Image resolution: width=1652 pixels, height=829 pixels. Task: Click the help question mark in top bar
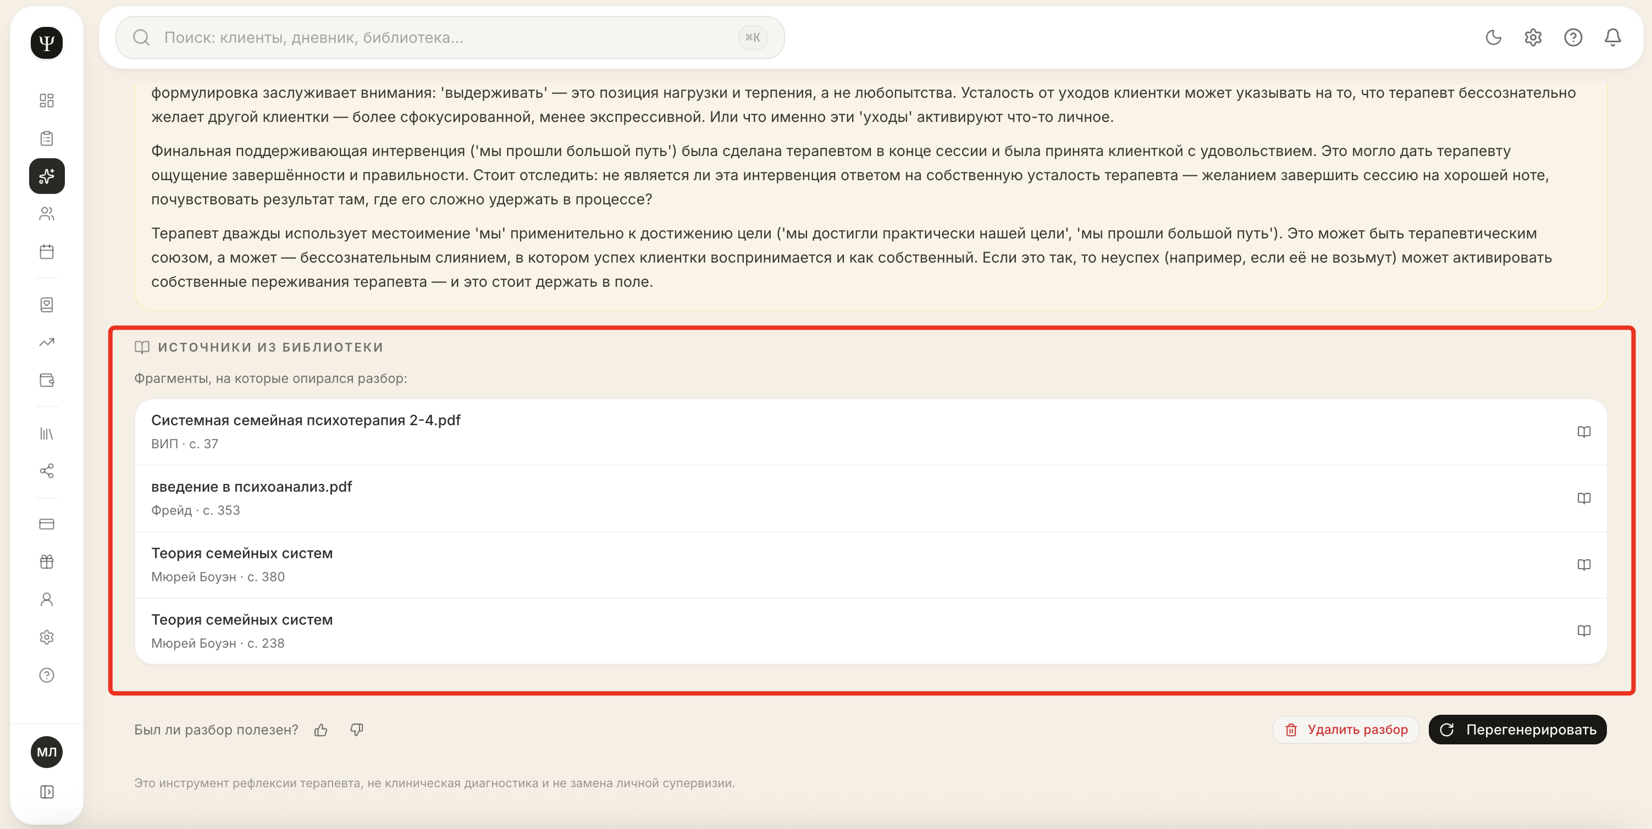coord(1573,38)
